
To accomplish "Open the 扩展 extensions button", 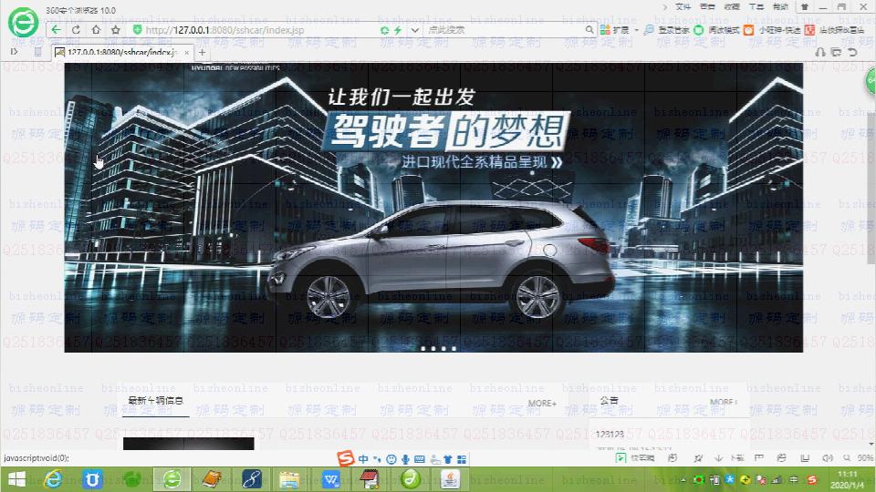I will pyautogui.click(x=614, y=29).
